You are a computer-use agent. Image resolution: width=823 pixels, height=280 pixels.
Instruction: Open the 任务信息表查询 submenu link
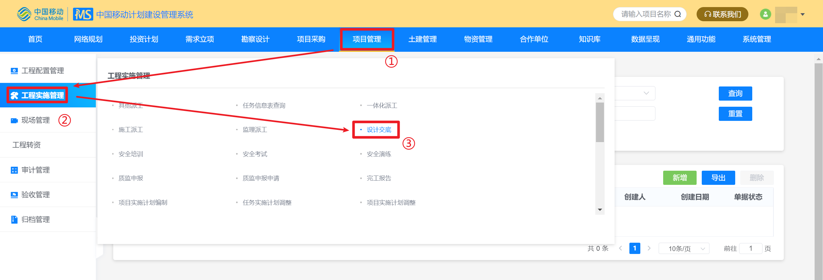coord(264,106)
